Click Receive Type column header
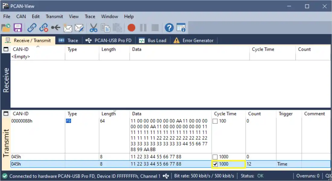Screen dimensions: 332x181 pyautogui.click(x=82, y=49)
